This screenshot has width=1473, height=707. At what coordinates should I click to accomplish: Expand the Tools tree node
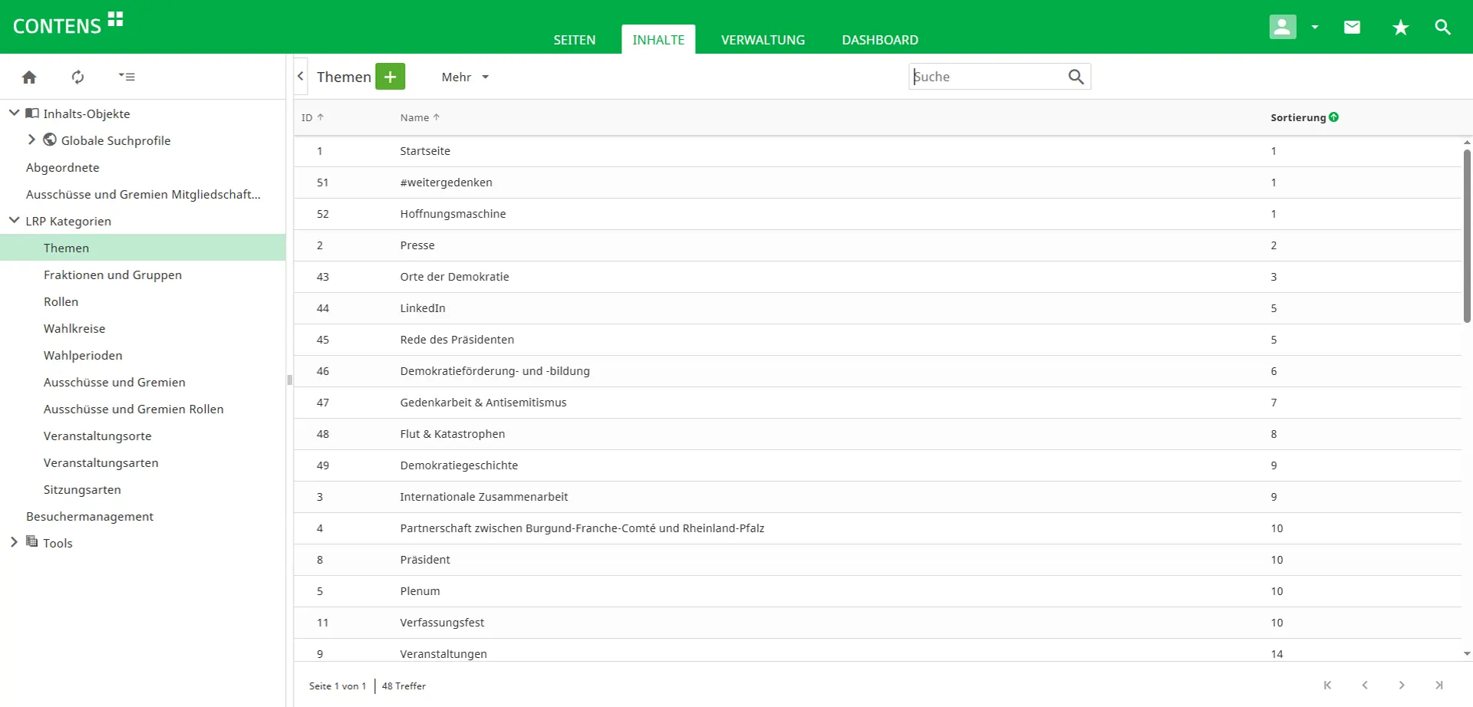coord(14,542)
